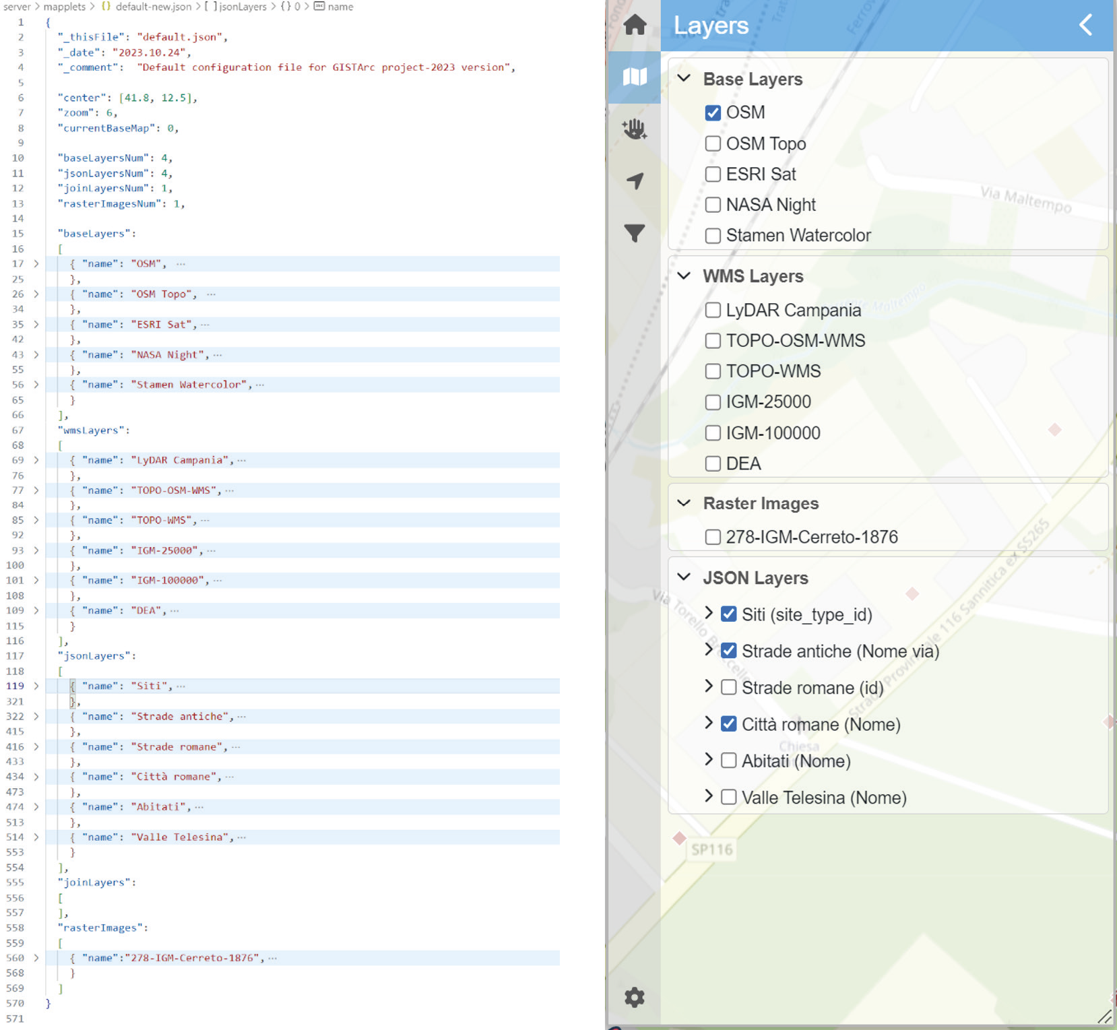Click the Layers panel title
The image size is (1117, 1030).
(x=711, y=26)
